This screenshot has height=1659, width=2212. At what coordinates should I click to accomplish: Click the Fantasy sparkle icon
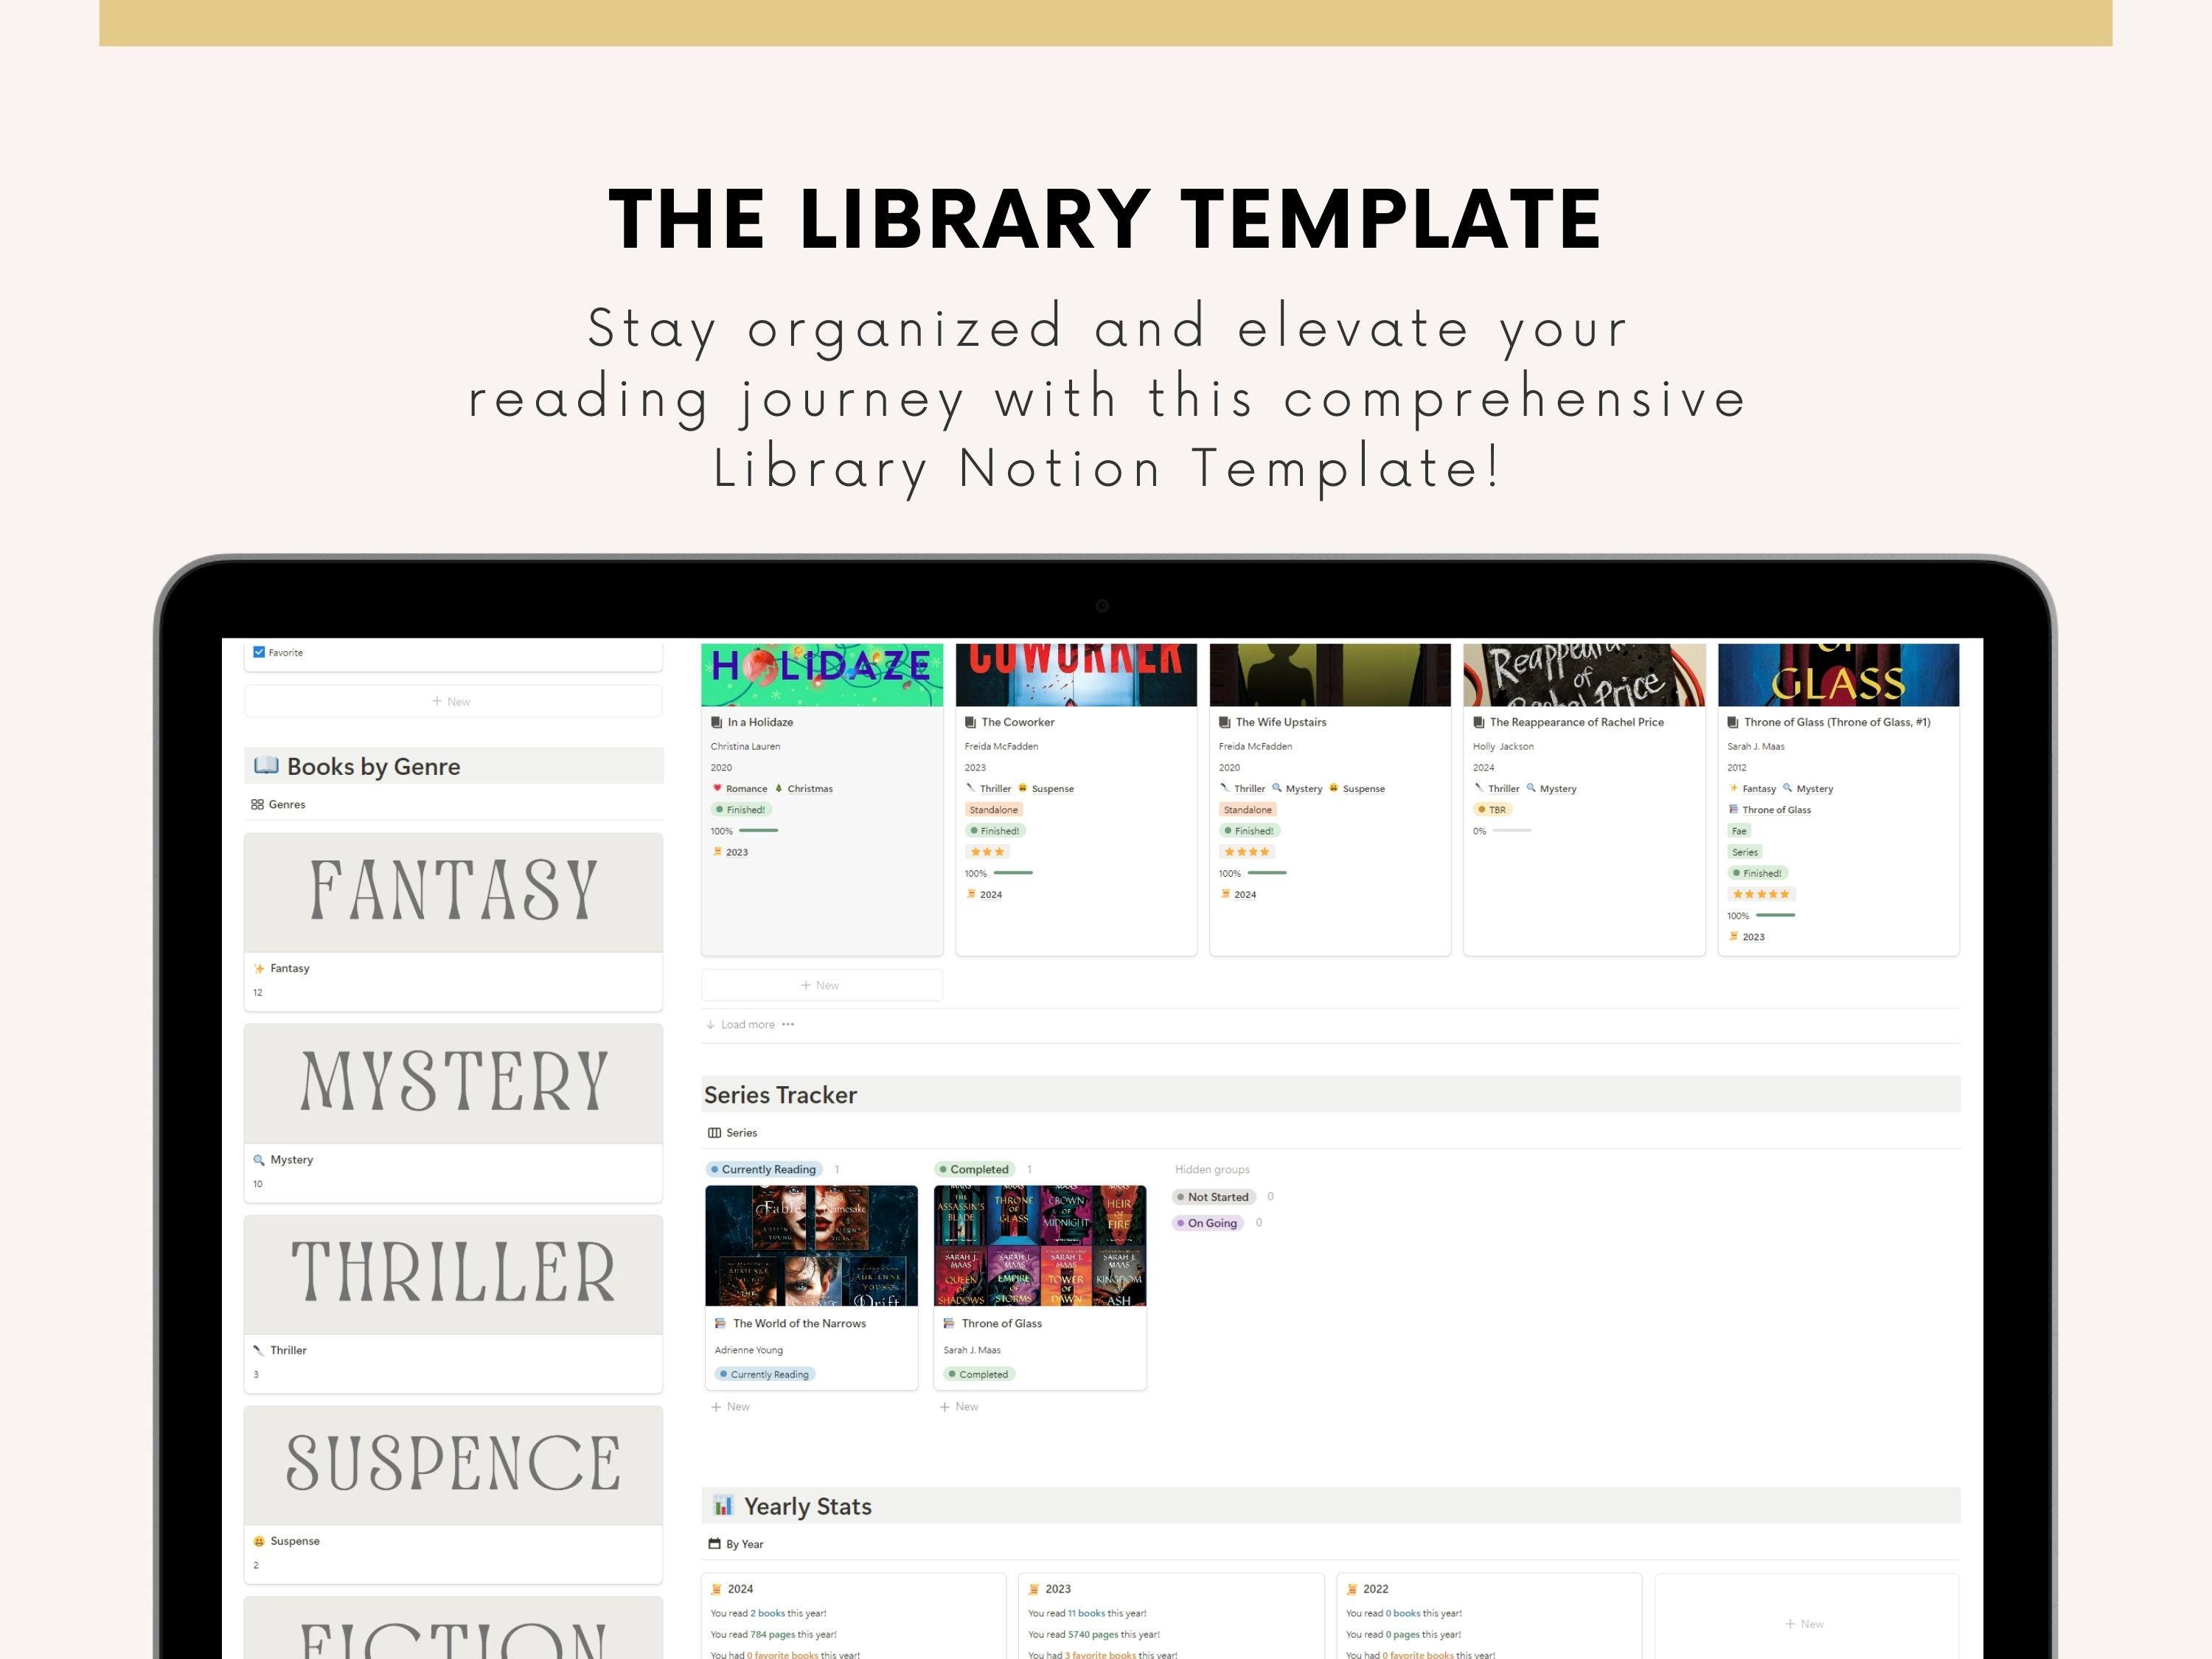[259, 968]
